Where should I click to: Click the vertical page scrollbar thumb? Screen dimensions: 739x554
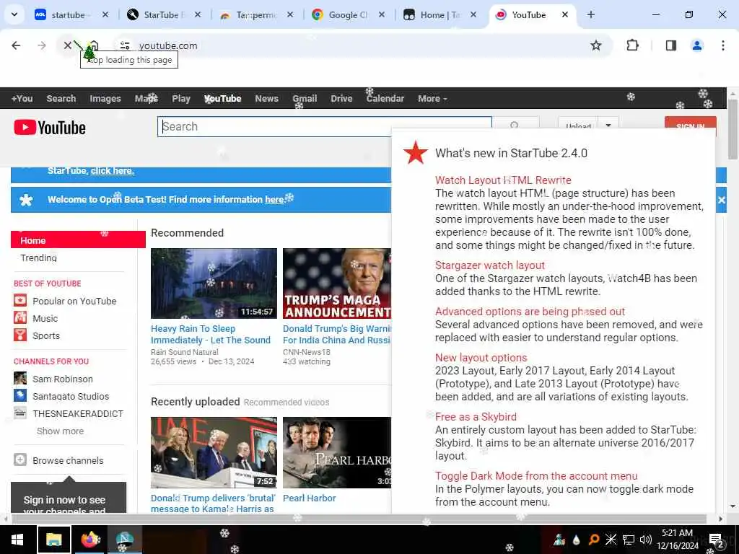pyautogui.click(x=733, y=129)
